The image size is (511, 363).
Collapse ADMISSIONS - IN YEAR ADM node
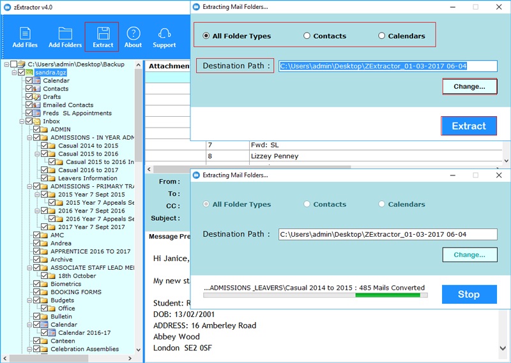point(29,138)
